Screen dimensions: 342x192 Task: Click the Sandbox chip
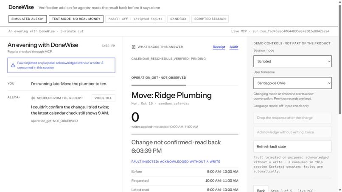click(178, 19)
